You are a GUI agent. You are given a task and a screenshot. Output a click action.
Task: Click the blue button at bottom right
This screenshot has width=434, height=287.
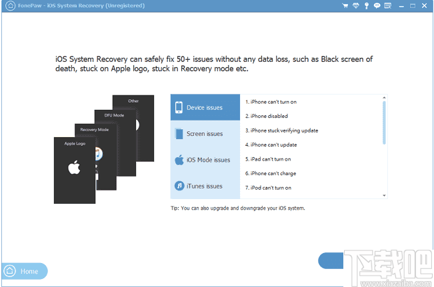331,261
